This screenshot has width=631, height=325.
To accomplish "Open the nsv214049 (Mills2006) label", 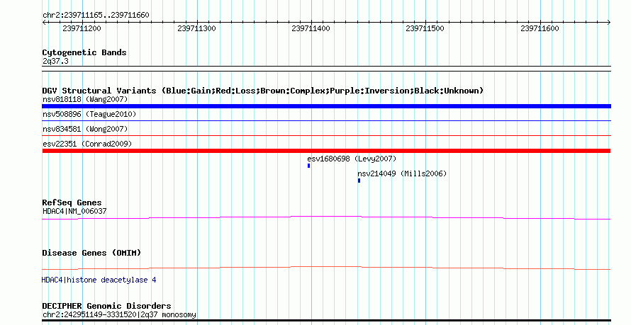I will [x=402, y=173].
